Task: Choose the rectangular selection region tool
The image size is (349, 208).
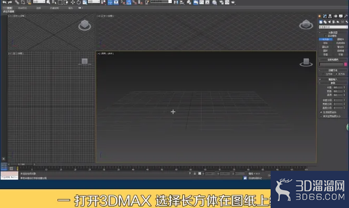Action: 60,2
